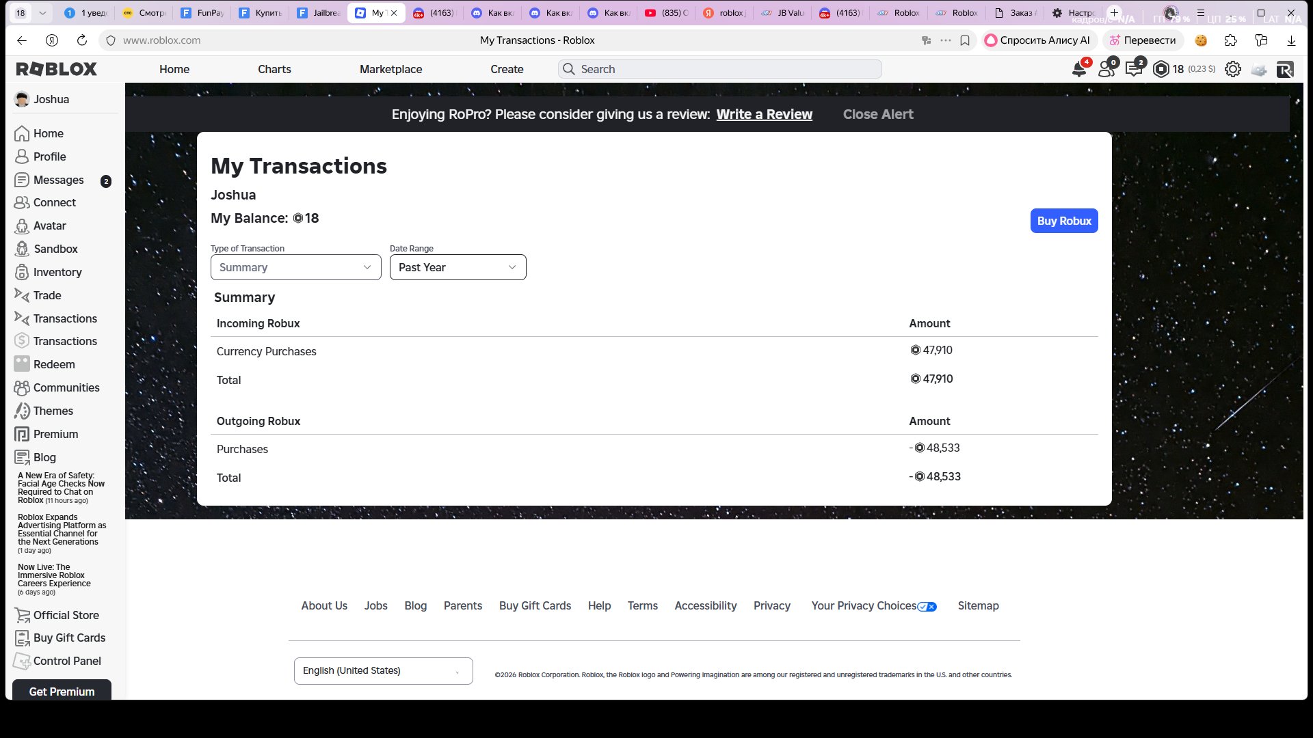Open the Create navigation item
The height and width of the screenshot is (738, 1313).
507,69
